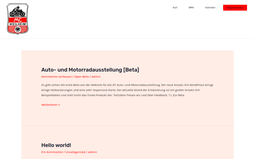The height and width of the screenshot is (159, 255).
Task: Click the eagle emblem in the logo
Action: click(17, 30)
